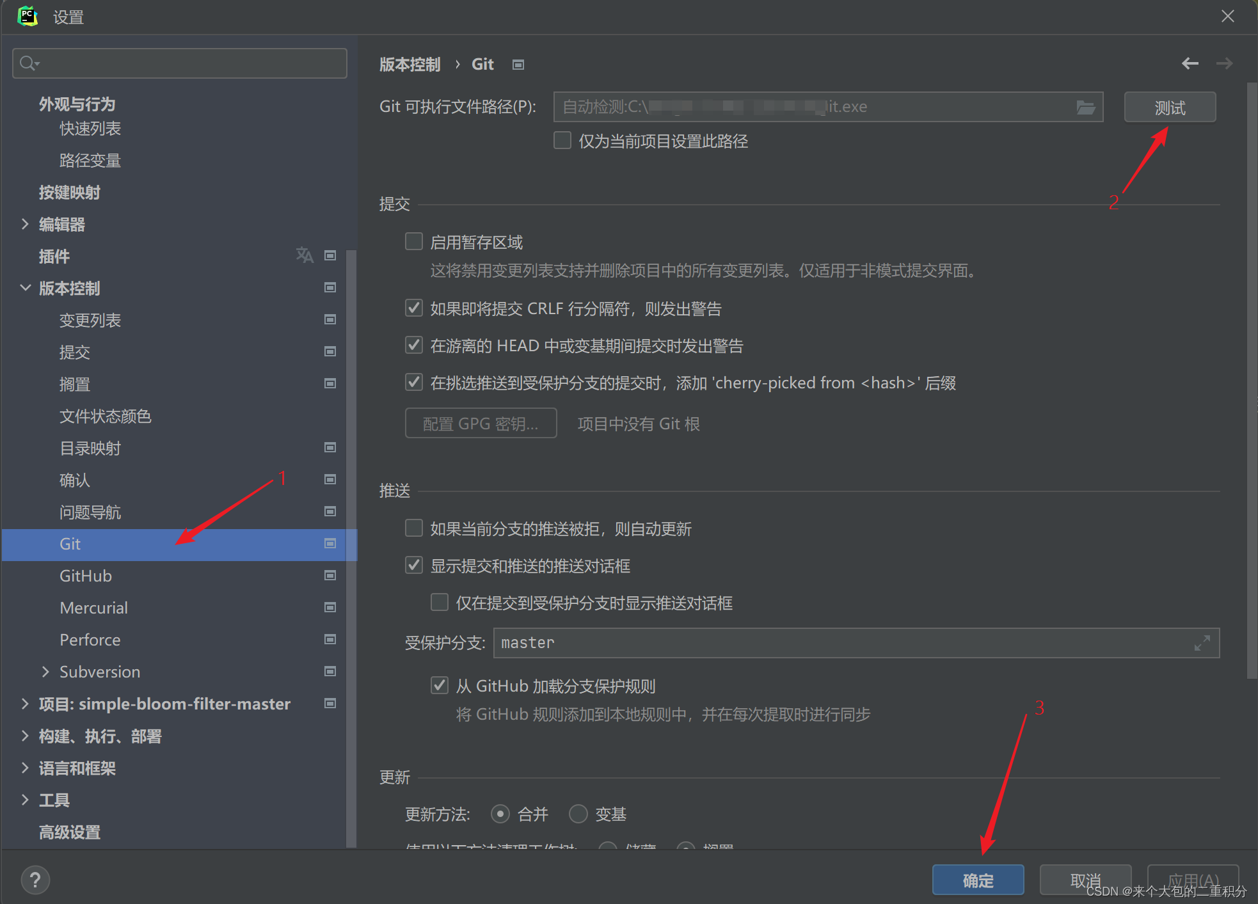The image size is (1258, 904).
Task: Click the 测试 button
Action: [x=1169, y=107]
